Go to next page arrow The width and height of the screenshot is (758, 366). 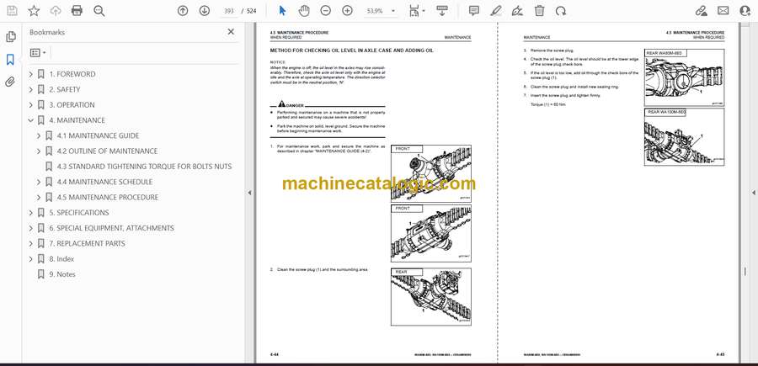click(x=205, y=11)
